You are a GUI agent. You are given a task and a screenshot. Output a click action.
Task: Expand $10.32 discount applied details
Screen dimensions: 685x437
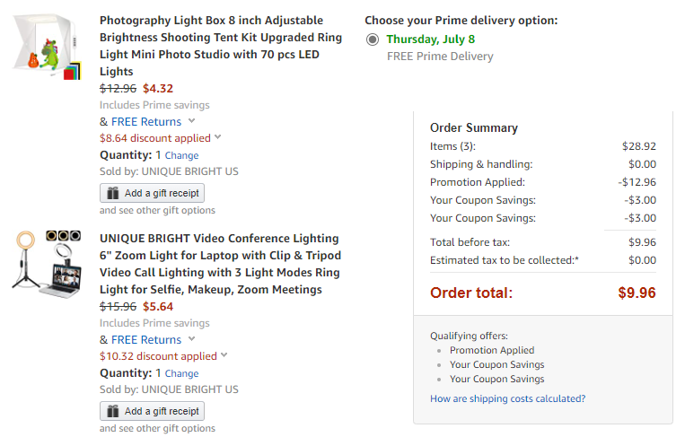(x=224, y=355)
